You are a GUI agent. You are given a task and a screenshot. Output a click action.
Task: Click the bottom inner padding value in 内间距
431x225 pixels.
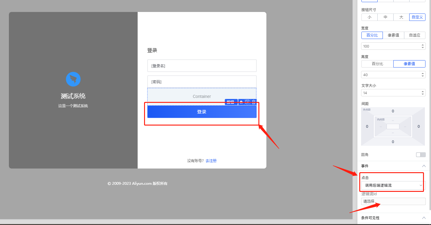click(393, 132)
